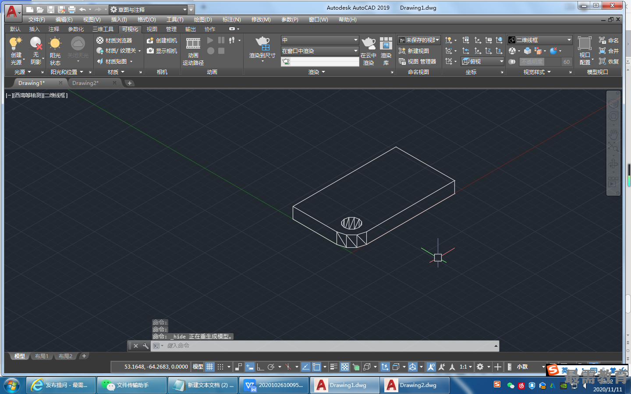Open the 绘图(D) menu
This screenshot has height=394, width=631.
(203, 20)
